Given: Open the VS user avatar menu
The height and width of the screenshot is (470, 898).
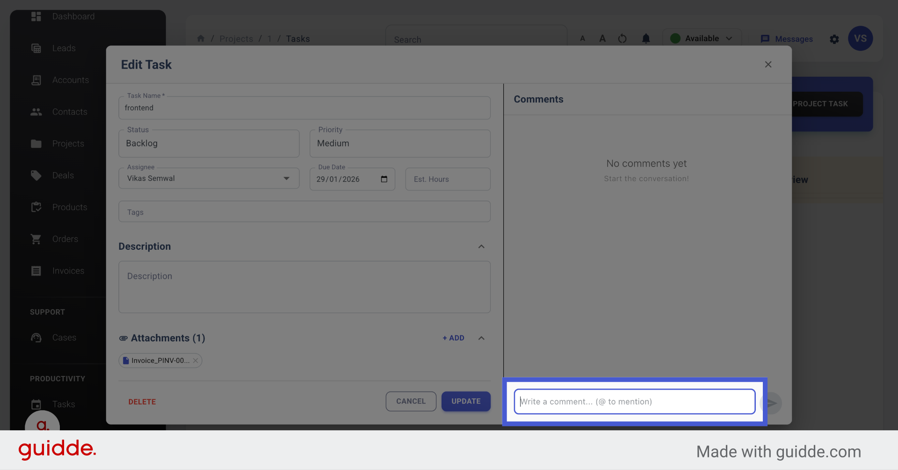Looking at the screenshot, I should click(x=861, y=38).
